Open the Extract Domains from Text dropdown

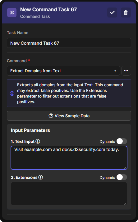tap(63, 71)
